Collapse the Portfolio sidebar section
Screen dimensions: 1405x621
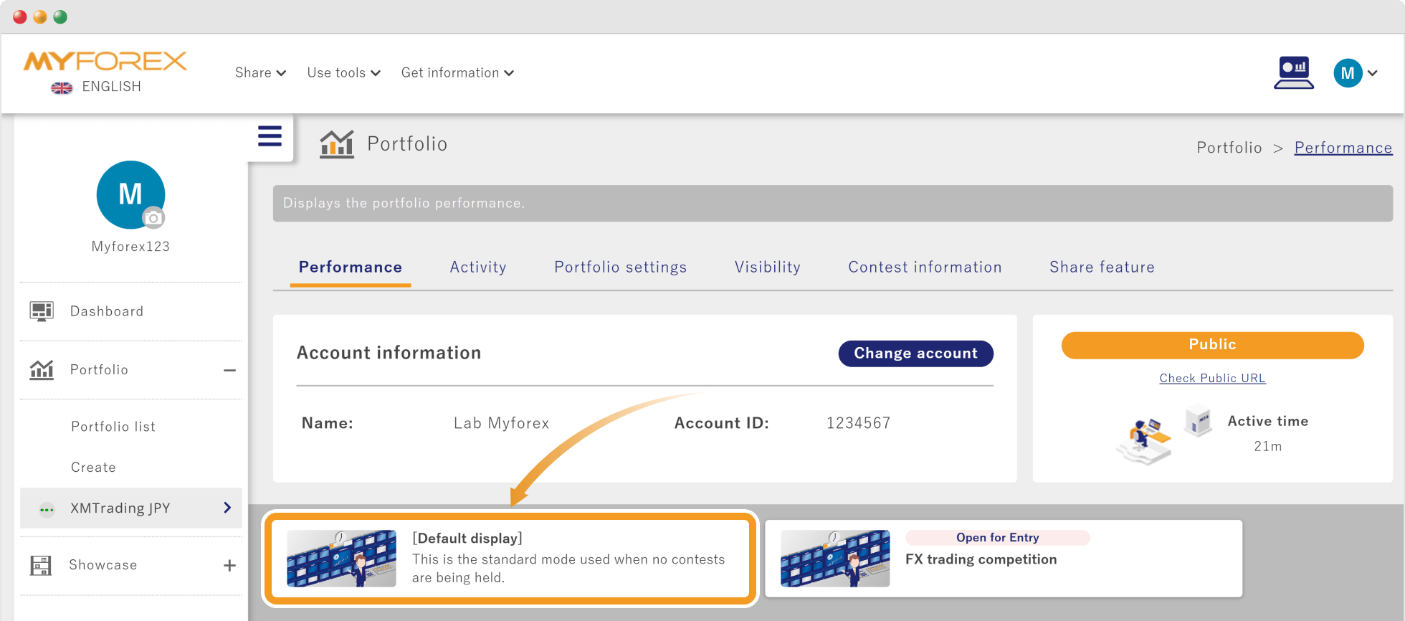229,370
